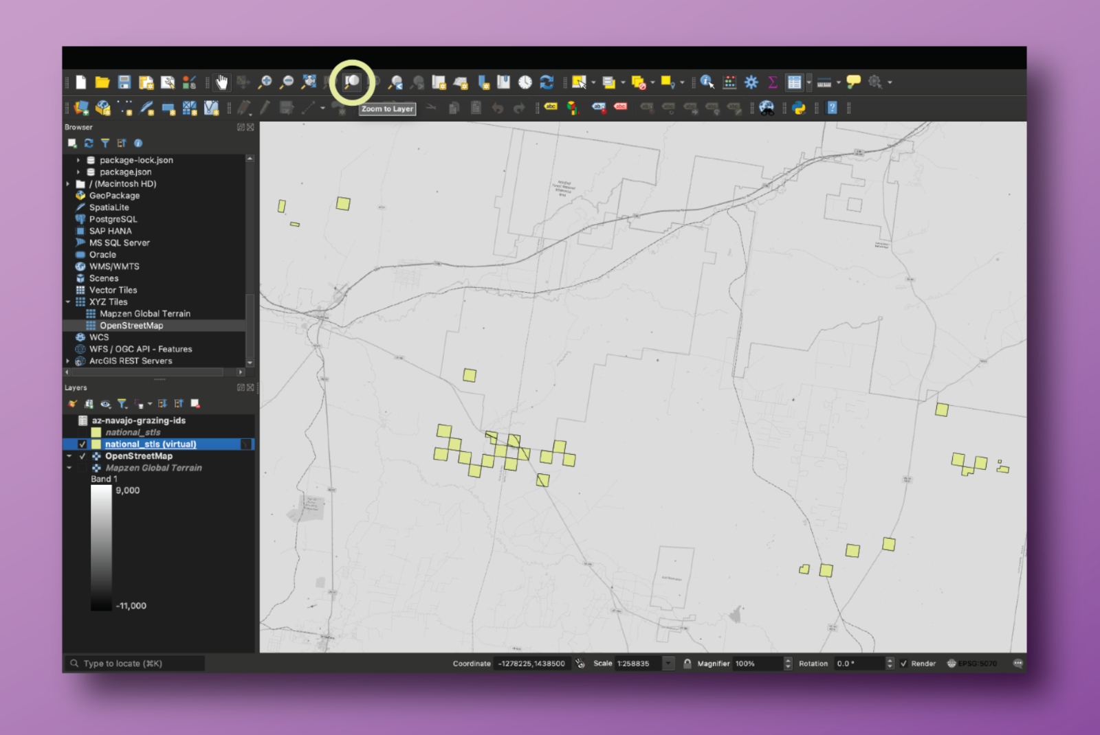This screenshot has width=1100, height=735.
Task: Enable the national_stls layer checkbox
Action: click(82, 433)
